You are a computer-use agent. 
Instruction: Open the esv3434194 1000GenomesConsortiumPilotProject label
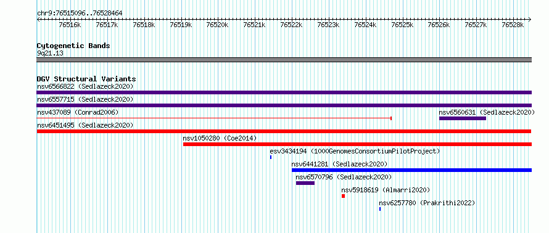[x=355, y=151]
